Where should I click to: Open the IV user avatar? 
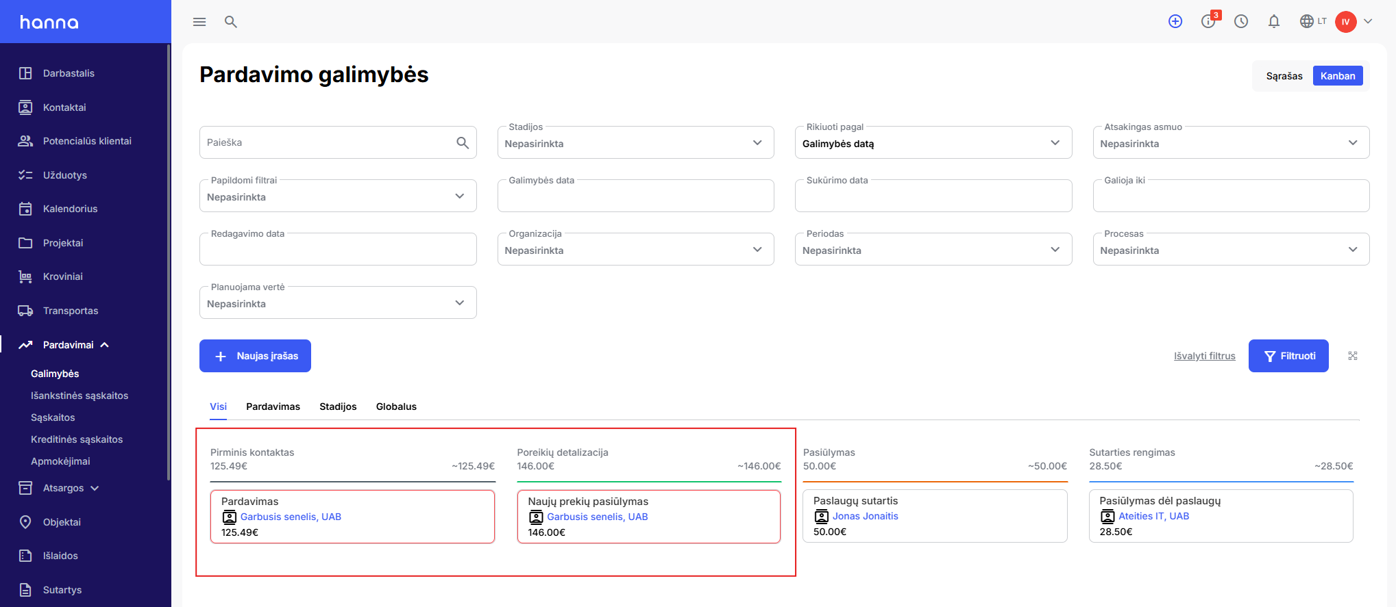click(x=1345, y=22)
